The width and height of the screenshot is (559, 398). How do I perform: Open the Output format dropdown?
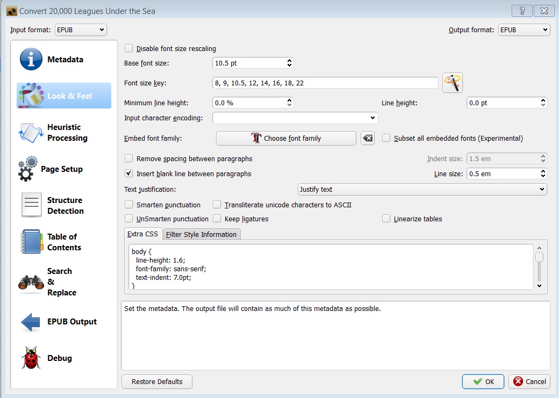(524, 30)
